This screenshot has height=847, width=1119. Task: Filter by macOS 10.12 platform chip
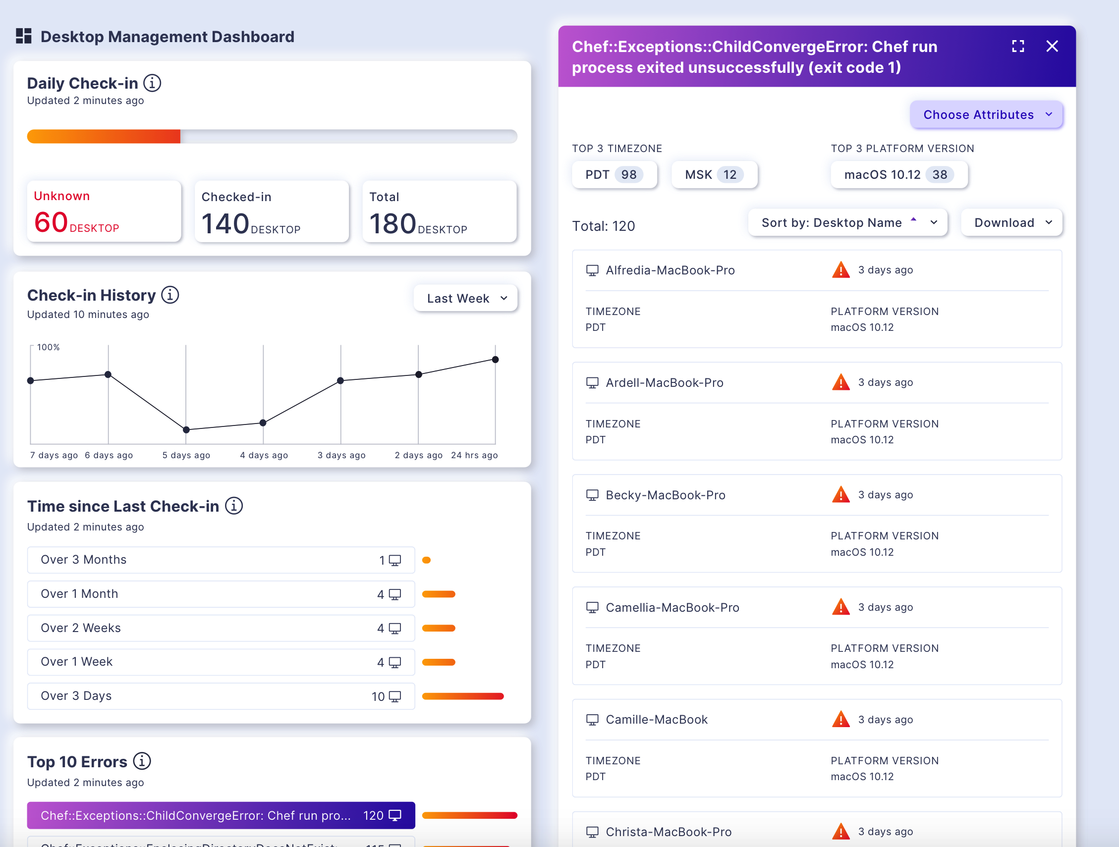(898, 175)
